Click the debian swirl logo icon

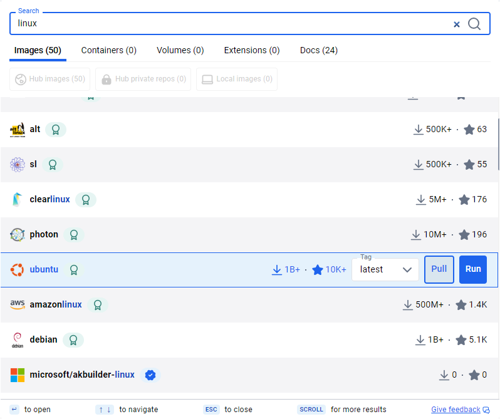pos(18,340)
